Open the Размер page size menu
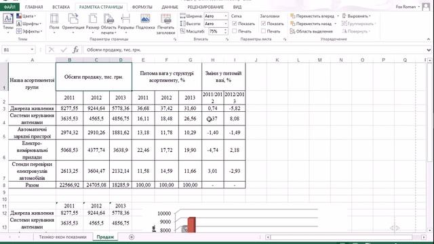The width and height of the screenshot is (434, 244). point(92,24)
